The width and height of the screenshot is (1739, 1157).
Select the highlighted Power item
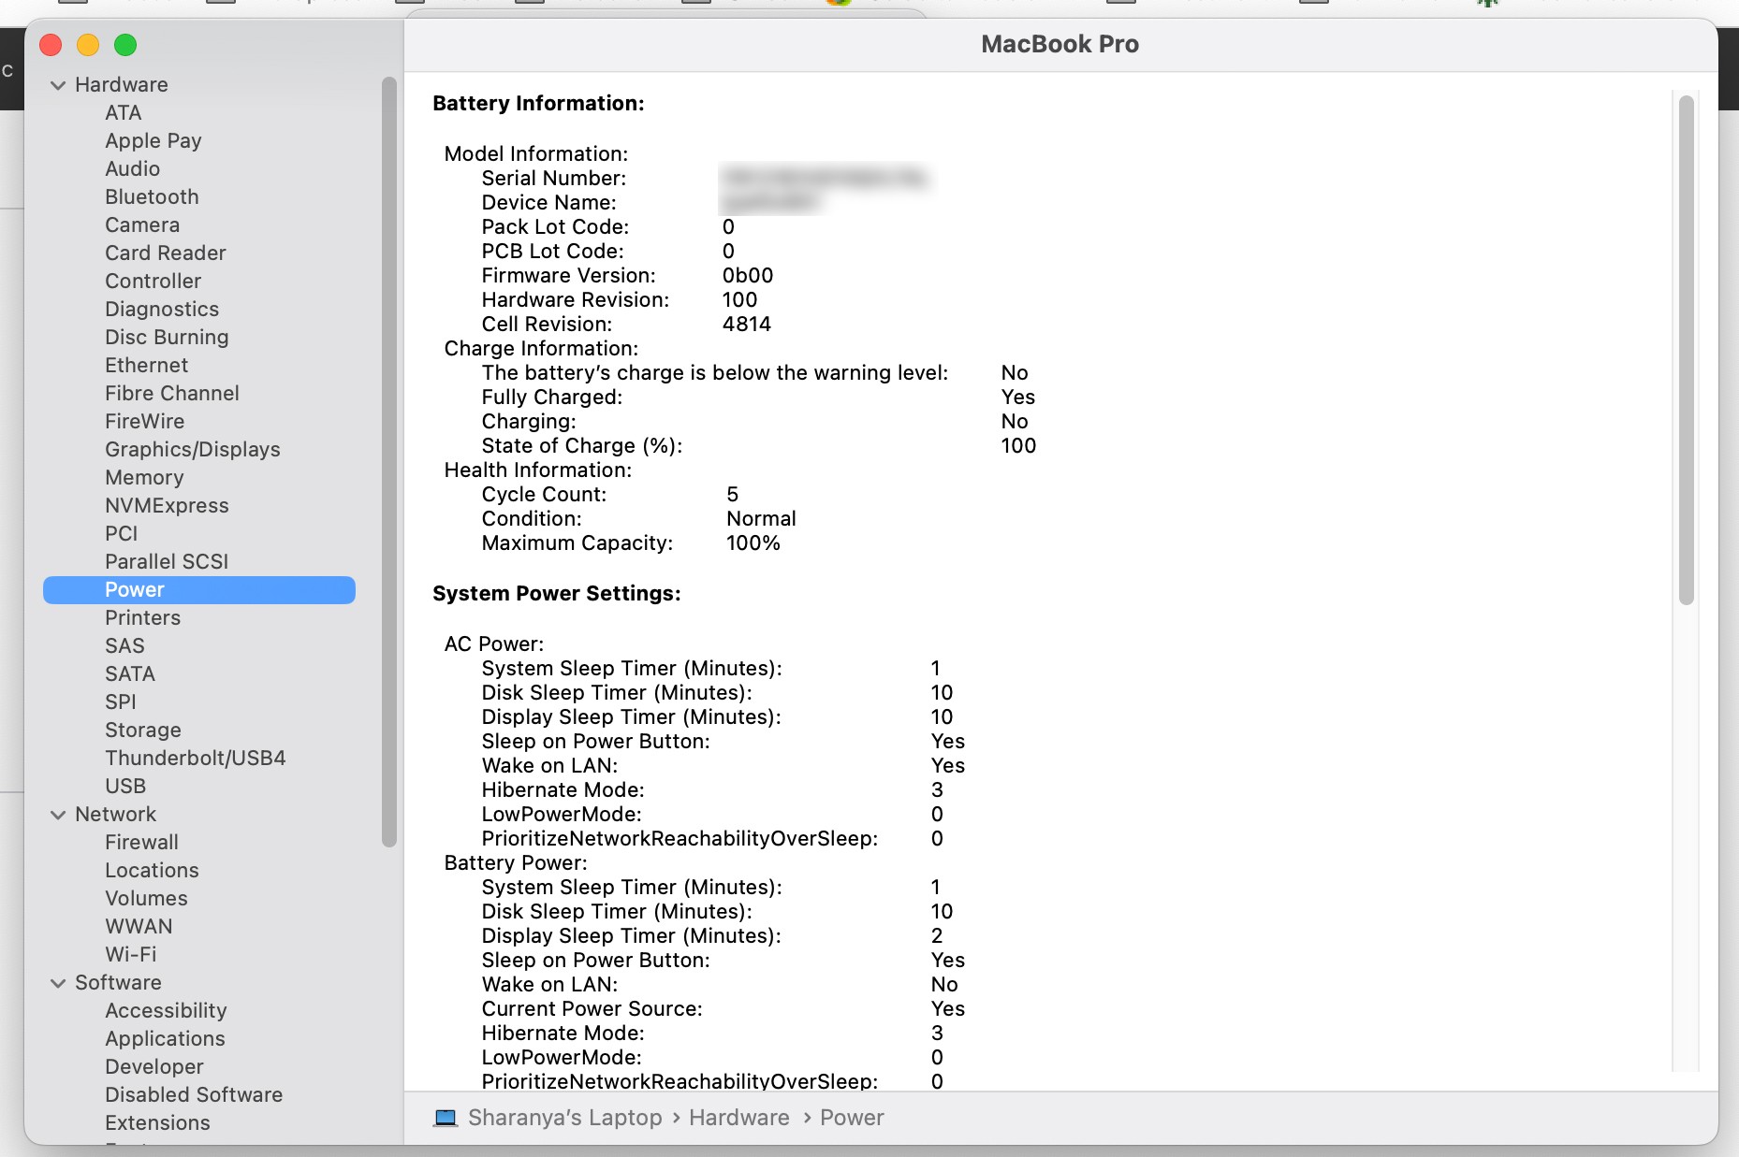pos(199,590)
